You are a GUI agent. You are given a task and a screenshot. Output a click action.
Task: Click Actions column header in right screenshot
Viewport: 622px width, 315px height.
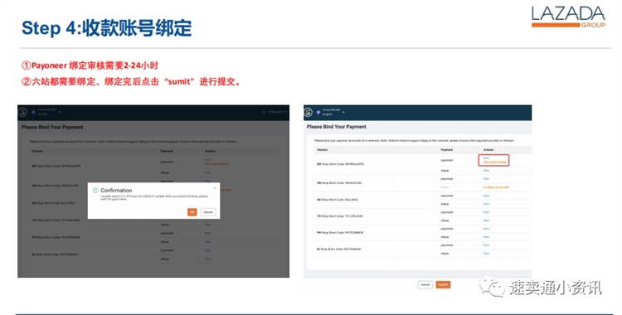488,150
